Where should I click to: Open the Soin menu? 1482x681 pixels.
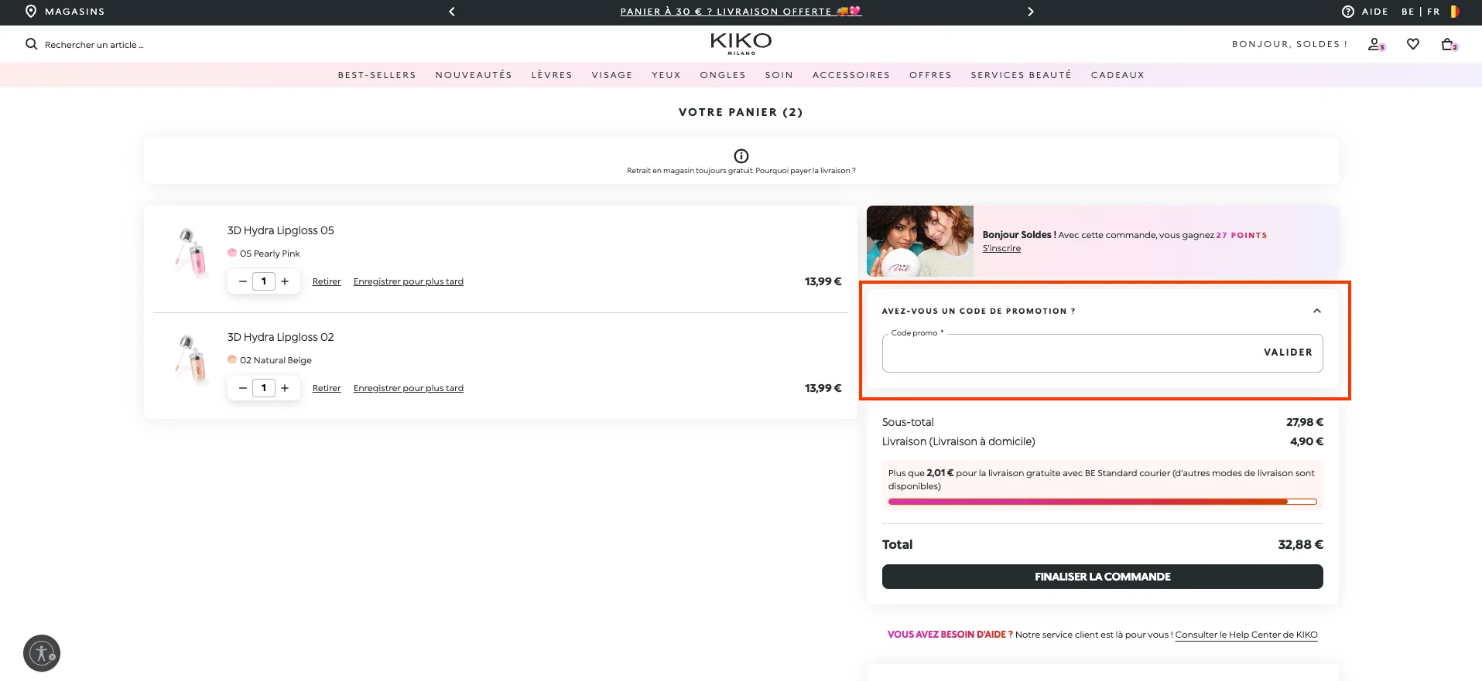(779, 75)
